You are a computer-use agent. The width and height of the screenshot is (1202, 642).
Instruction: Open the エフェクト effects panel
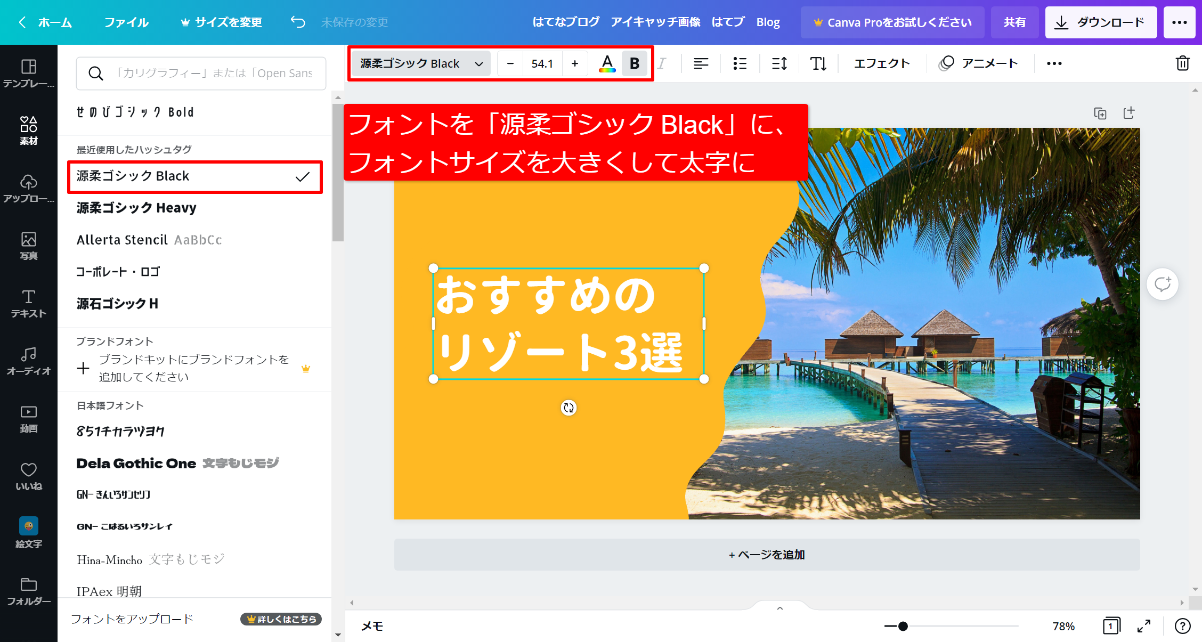tap(882, 63)
